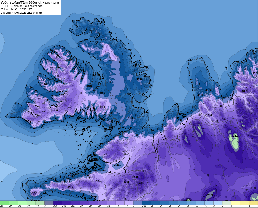Click the -14.7 temperature label
The height and width of the screenshot is (208, 258).
click(x=98, y=181)
